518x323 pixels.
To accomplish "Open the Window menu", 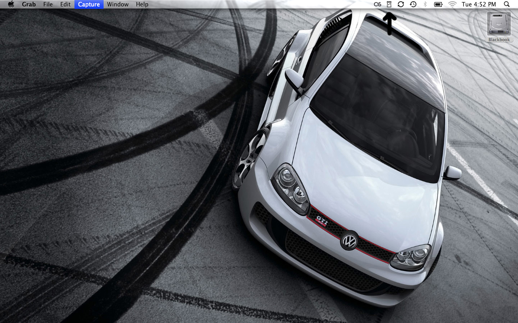I will pyautogui.click(x=118, y=4).
